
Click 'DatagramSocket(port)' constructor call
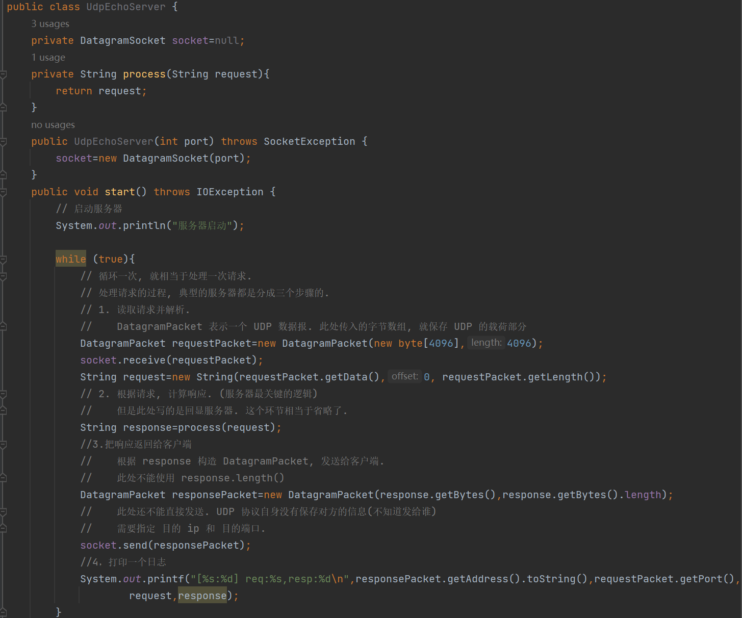pos(184,159)
